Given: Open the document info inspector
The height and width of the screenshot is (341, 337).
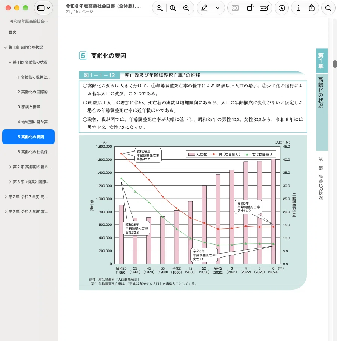Looking at the screenshot, I should [298, 8].
